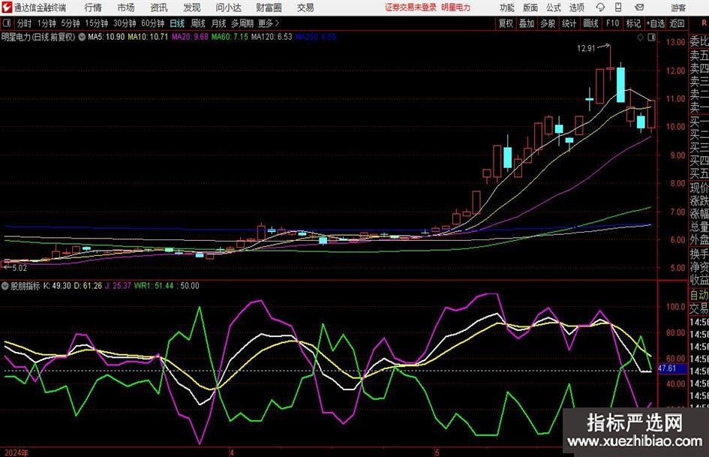
Task: Open the 多周期 multi-period view
Action: tap(242, 23)
